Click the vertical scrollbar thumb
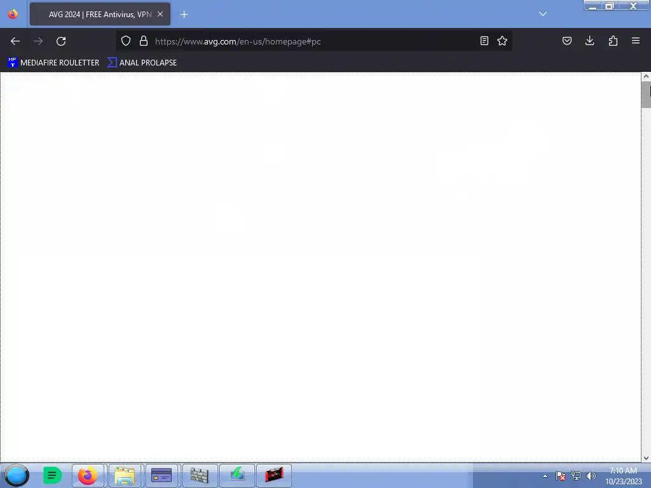651x488 pixels. 646,95
